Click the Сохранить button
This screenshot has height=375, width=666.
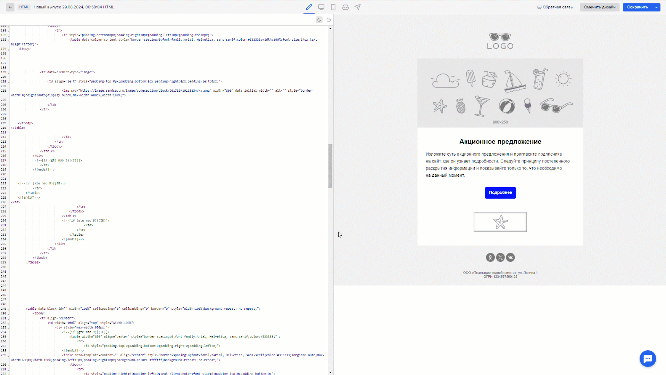[638, 7]
